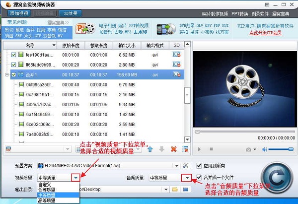The width and height of the screenshot is (298, 204).
Task: Clear the list with the list-delete icon
Action: (x=185, y=149)
